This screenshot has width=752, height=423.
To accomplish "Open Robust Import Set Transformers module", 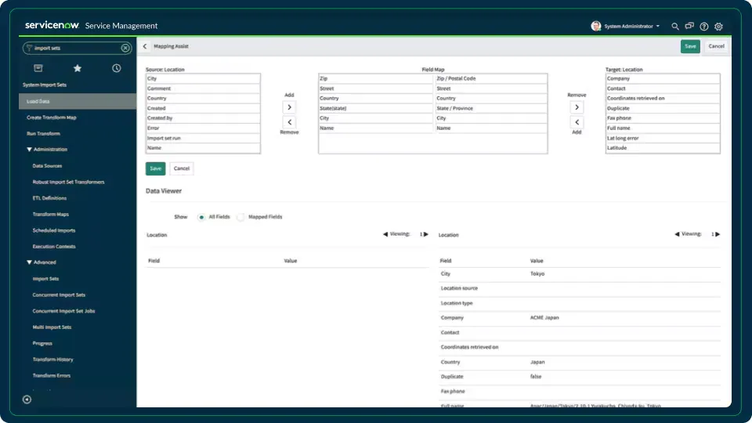I will tap(68, 183).
